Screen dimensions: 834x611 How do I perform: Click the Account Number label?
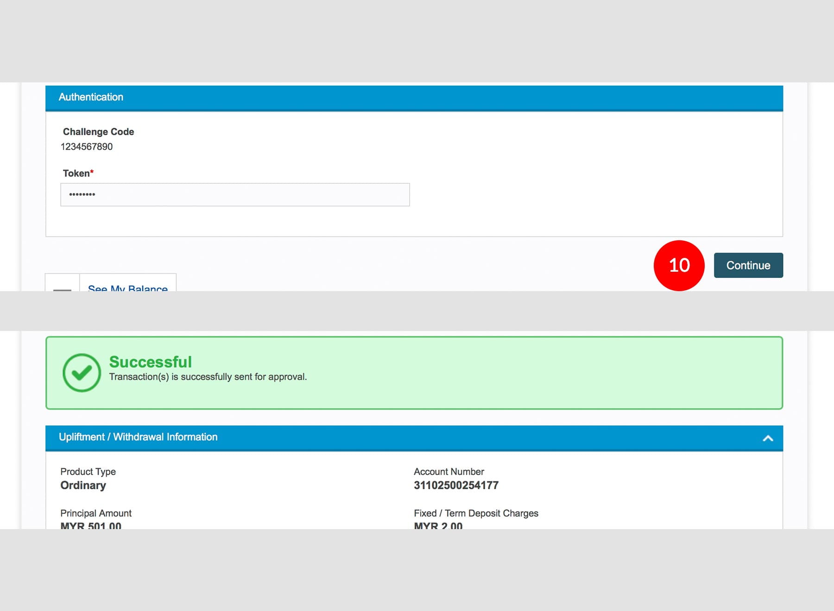[x=449, y=471]
